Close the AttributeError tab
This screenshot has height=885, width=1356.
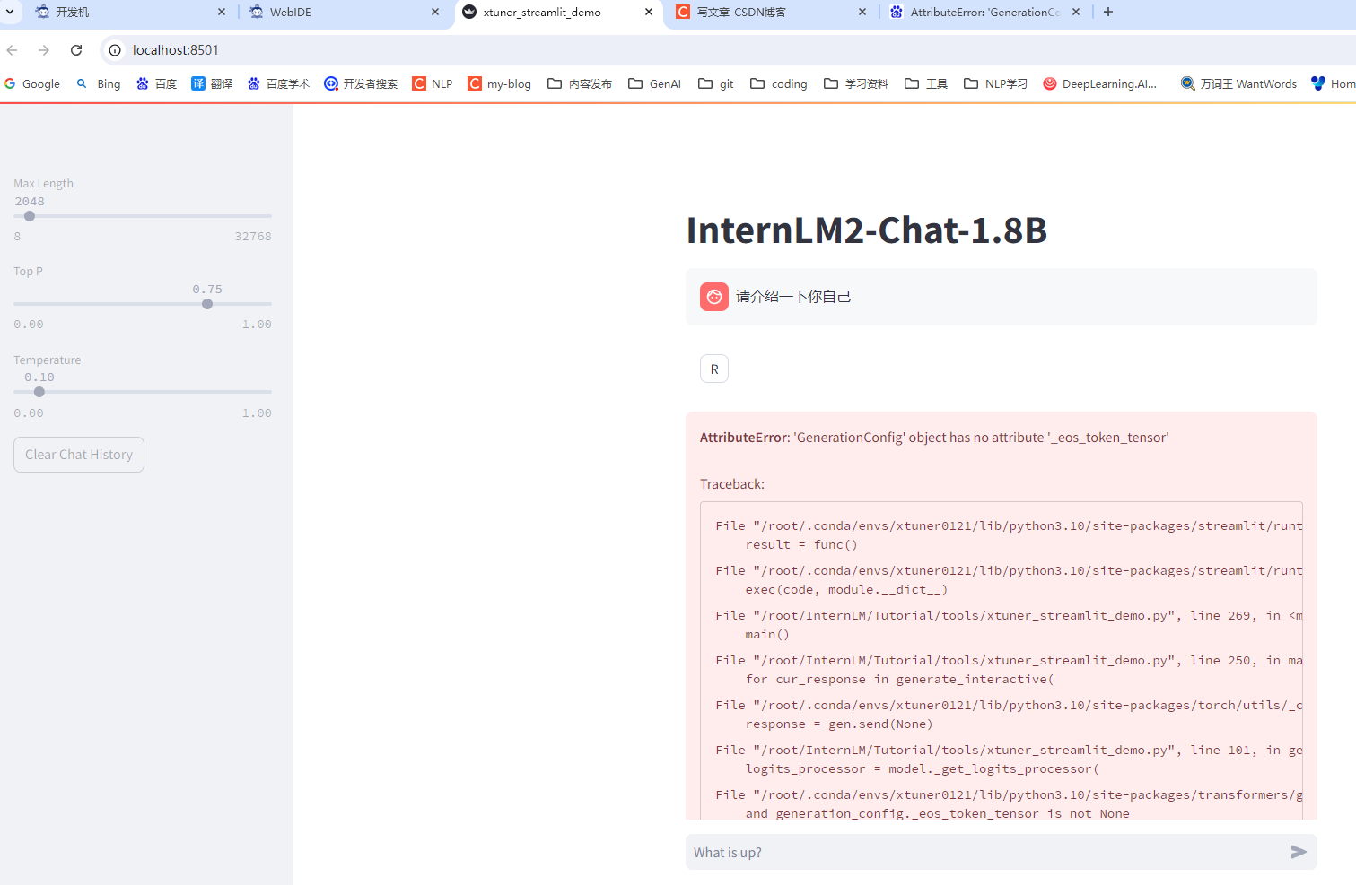(x=1076, y=12)
